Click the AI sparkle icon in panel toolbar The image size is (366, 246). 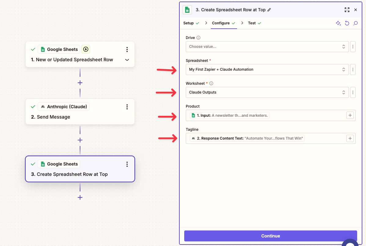coord(338,23)
